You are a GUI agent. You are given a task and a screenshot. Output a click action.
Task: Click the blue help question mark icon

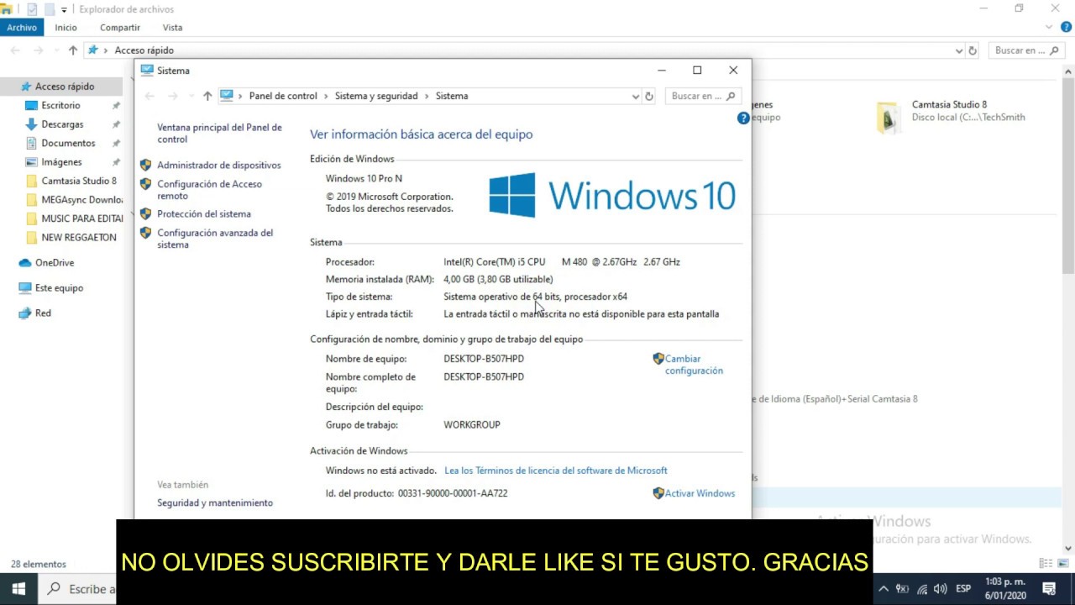(x=743, y=118)
